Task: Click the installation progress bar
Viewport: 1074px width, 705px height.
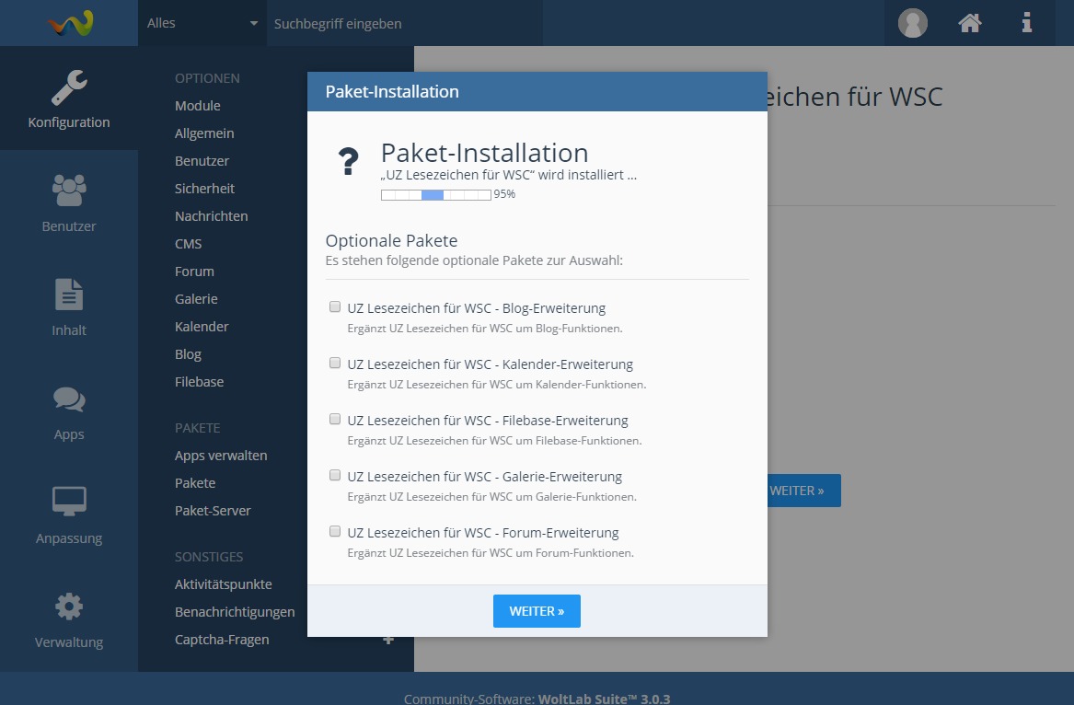Action: pyautogui.click(x=435, y=195)
